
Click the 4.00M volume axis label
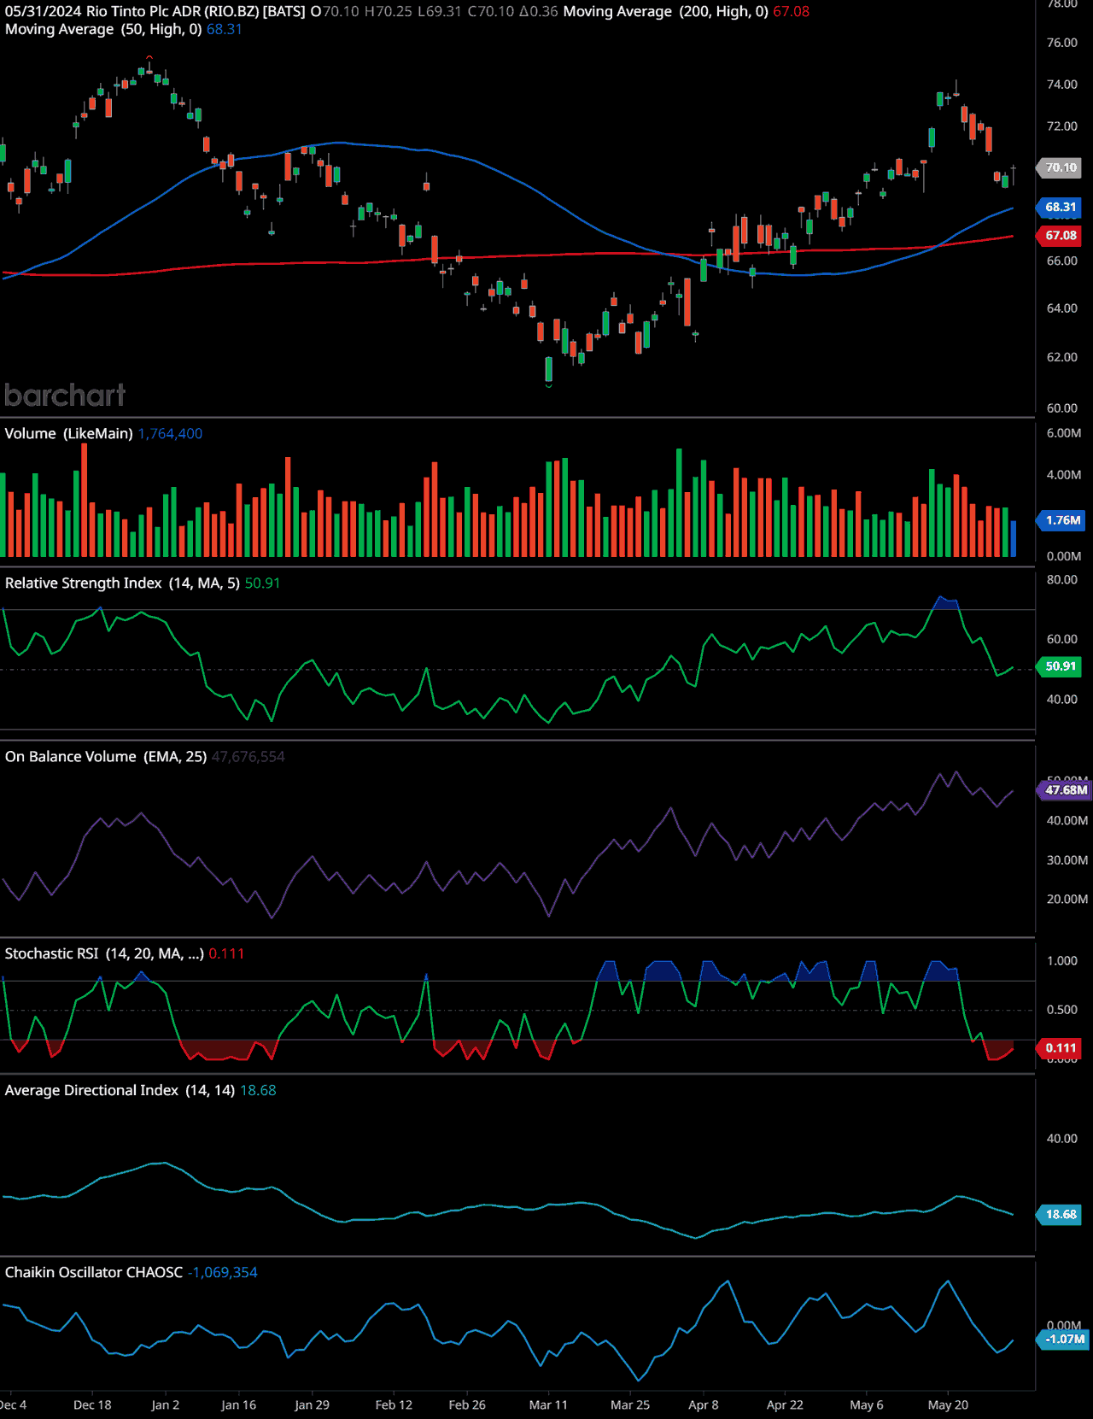coord(1064,475)
